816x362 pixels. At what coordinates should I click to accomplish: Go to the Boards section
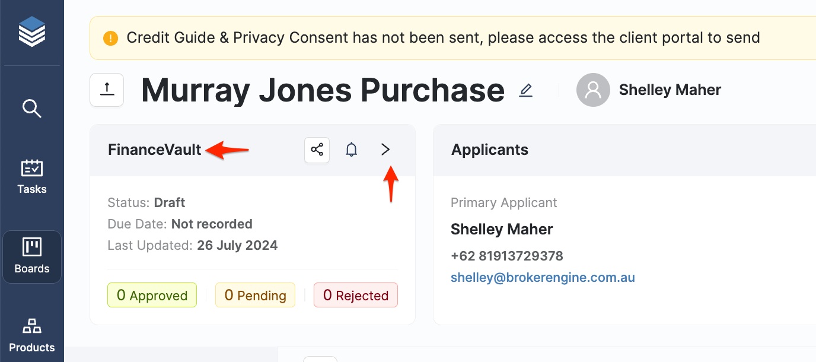tap(32, 256)
